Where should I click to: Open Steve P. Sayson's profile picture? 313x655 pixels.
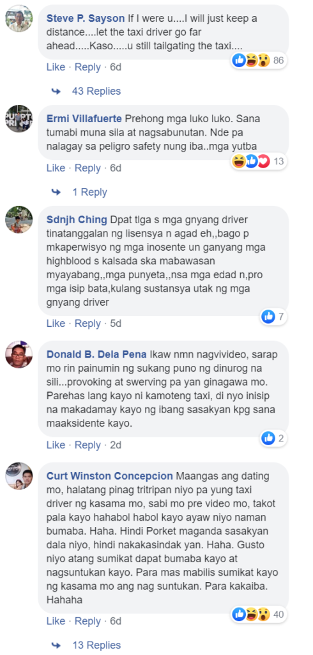tap(19, 19)
